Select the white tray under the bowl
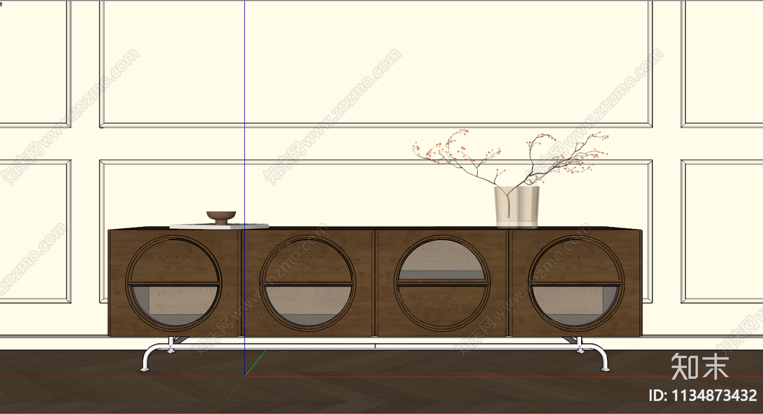This screenshot has width=763, height=414. pos(219,226)
